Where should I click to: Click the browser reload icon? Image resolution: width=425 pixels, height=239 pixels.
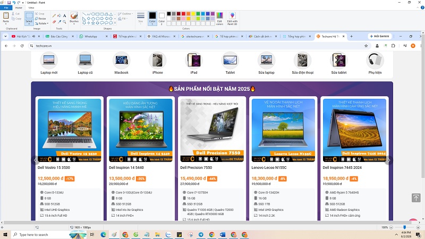[22, 46]
